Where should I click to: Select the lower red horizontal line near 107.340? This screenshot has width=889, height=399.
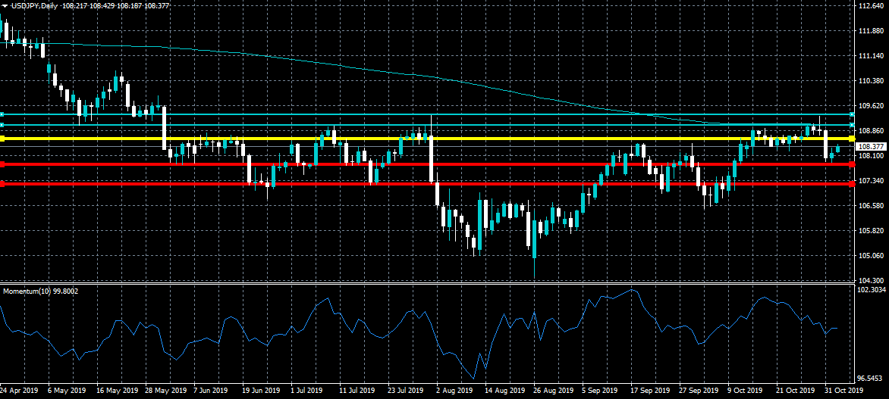tap(427, 184)
